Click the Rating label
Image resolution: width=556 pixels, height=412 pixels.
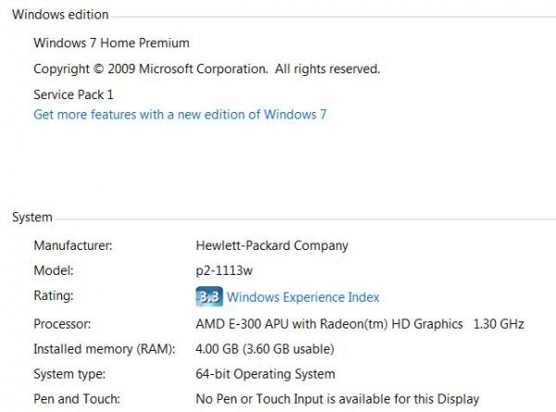53,296
